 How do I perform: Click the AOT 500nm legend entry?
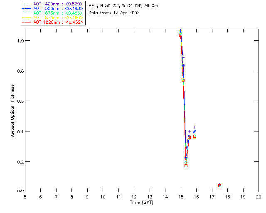point(52,8)
